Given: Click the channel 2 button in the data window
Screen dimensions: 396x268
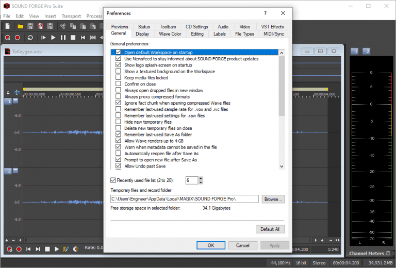Looking at the screenshot, I should click(8, 171).
